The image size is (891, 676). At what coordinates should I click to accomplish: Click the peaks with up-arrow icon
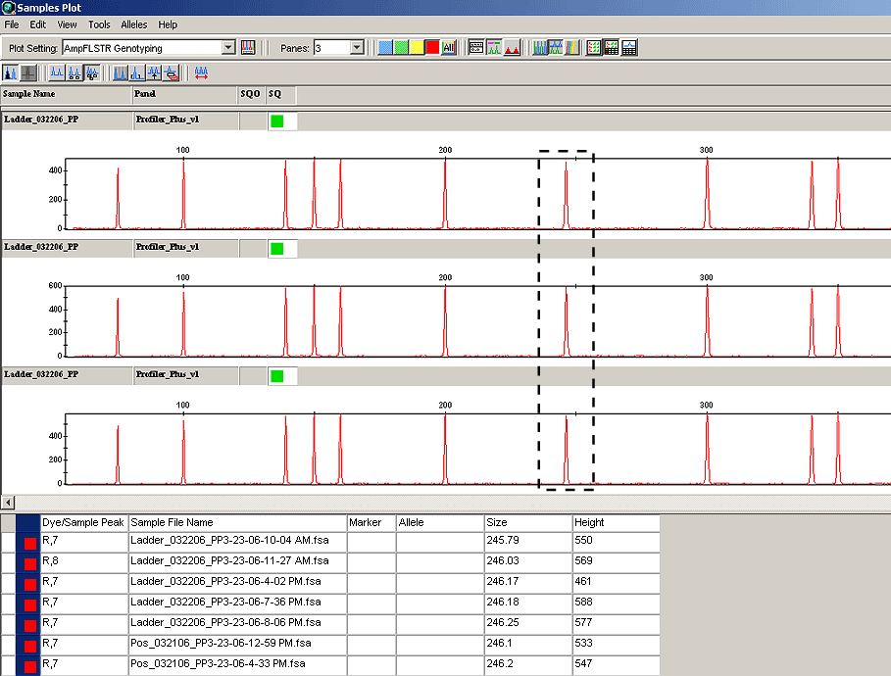point(154,72)
